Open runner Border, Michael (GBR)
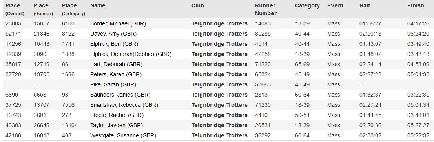Image resolution: width=434 pixels, height=142 pixels. 118,24
